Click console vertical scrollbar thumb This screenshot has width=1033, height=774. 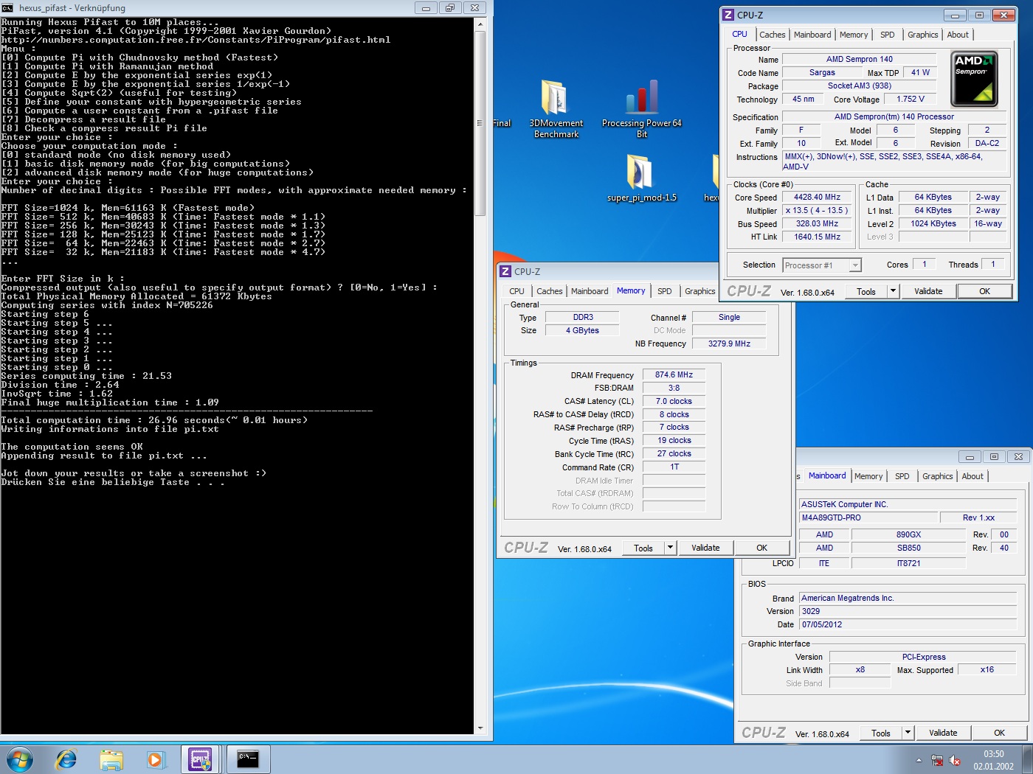pos(480,123)
